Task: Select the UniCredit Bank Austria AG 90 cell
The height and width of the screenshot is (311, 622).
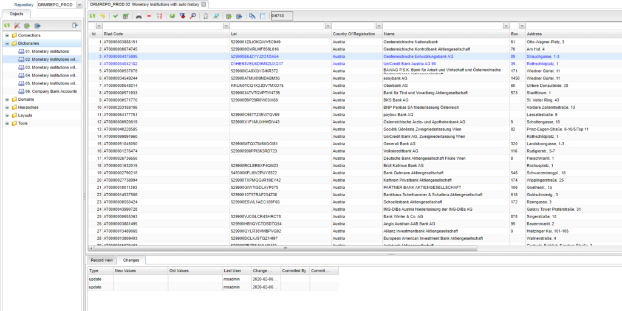Action: pos(446,64)
